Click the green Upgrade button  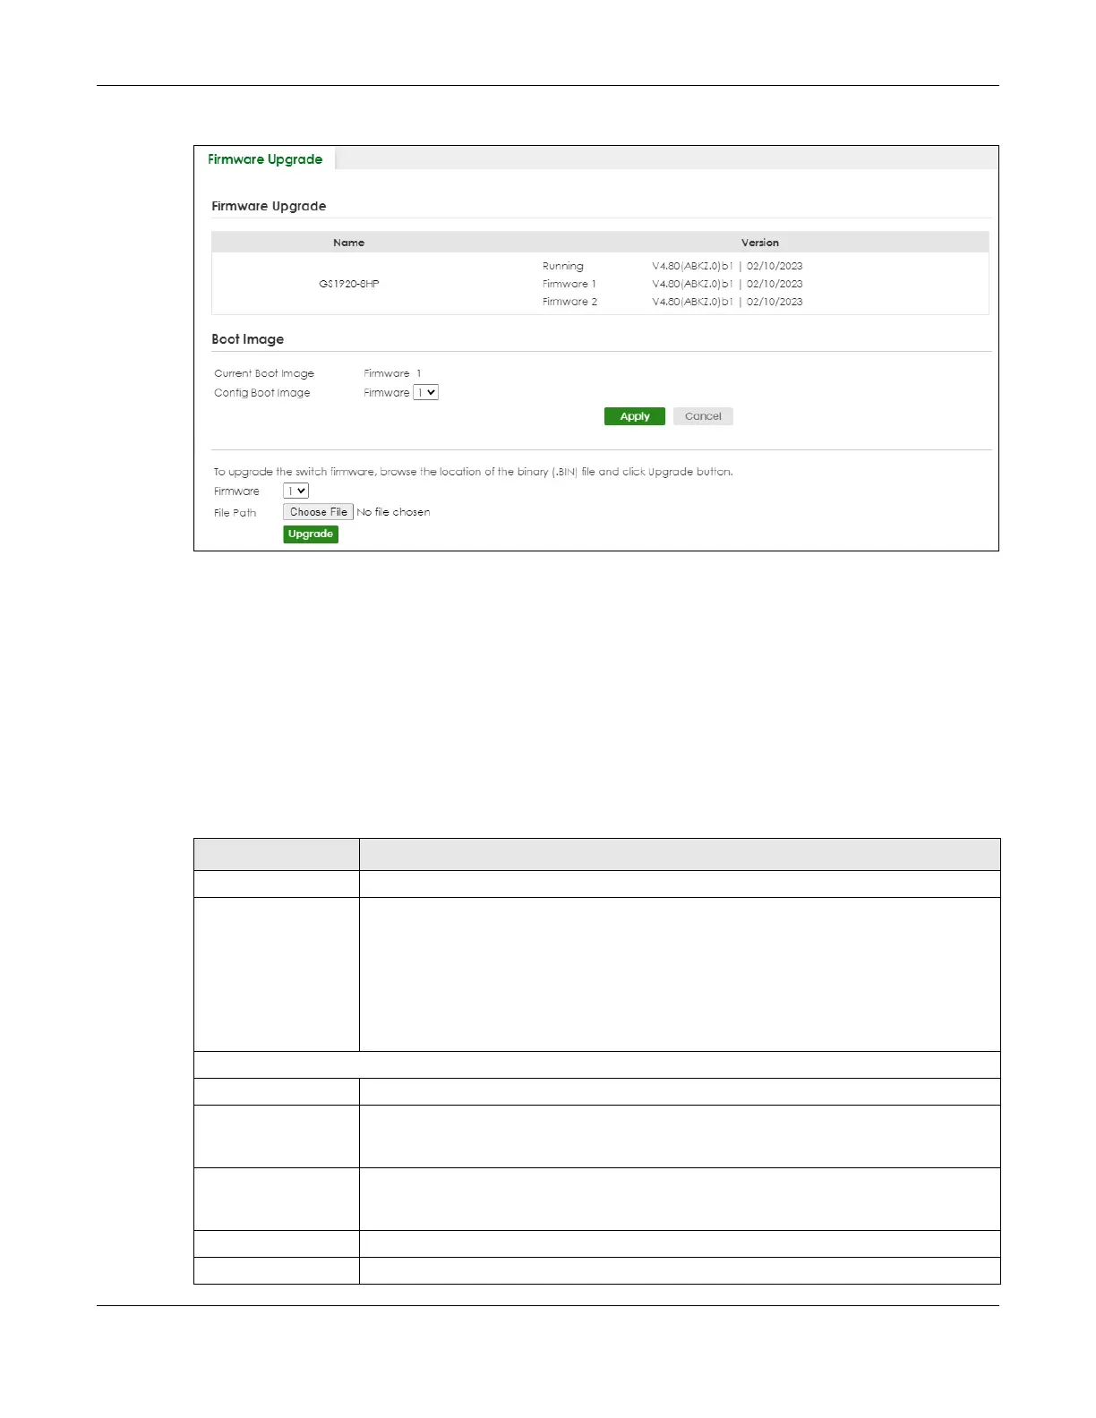pyautogui.click(x=311, y=534)
